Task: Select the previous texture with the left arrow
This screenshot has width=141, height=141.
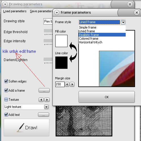Action: tap(41, 100)
